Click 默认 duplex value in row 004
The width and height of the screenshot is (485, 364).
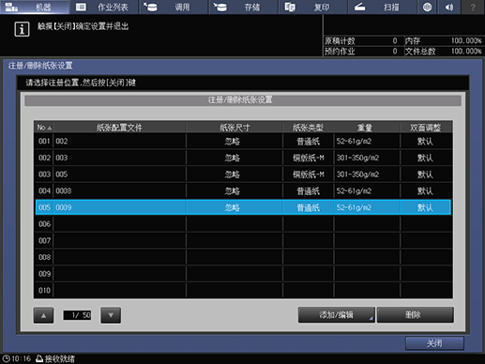(x=425, y=191)
